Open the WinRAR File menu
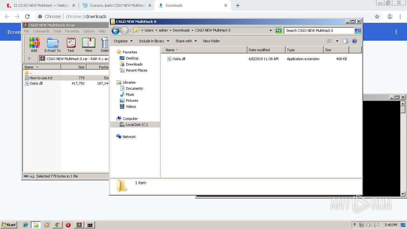The width and height of the screenshot is (407, 229). click(26, 31)
